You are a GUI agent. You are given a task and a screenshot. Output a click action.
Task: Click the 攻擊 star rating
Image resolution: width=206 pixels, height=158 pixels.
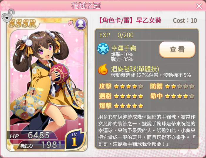tap(128, 87)
